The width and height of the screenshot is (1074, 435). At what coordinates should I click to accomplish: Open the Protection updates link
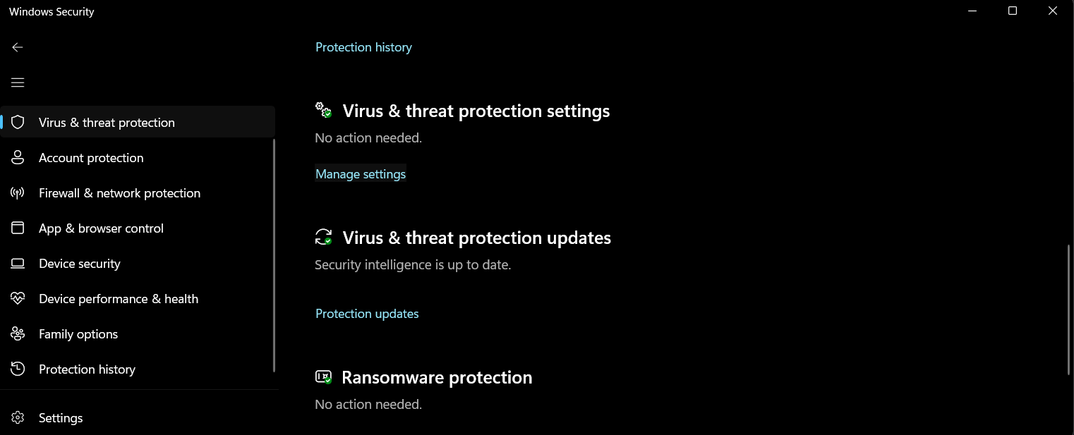click(x=367, y=314)
